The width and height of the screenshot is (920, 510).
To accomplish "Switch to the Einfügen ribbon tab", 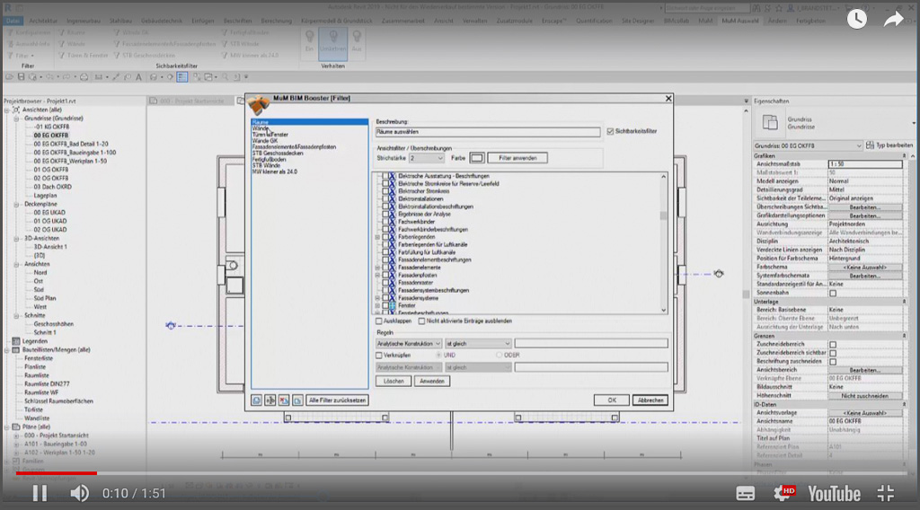I will pyautogui.click(x=202, y=19).
